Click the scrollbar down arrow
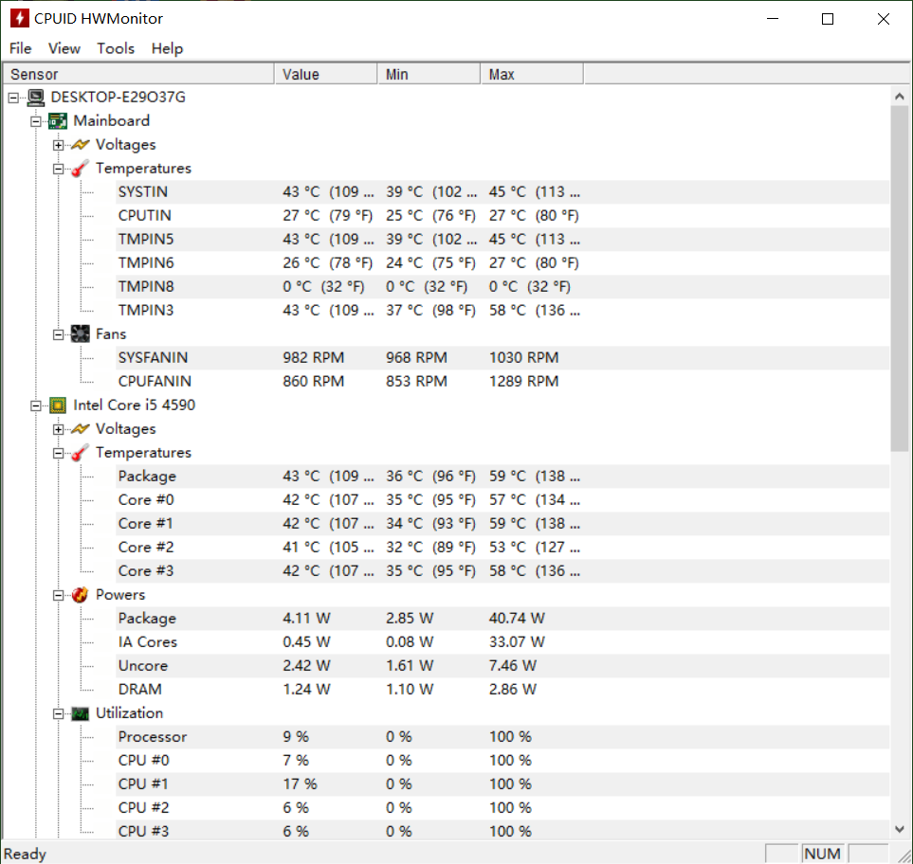Viewport: 913px width, 864px height. [900, 829]
